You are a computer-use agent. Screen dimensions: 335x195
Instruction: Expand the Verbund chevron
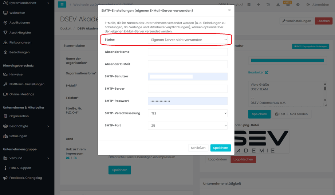tap(48, 158)
